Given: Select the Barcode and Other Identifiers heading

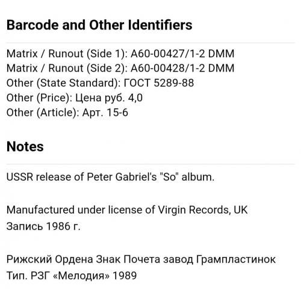Looking at the screenshot, I should pyautogui.click(x=99, y=25).
